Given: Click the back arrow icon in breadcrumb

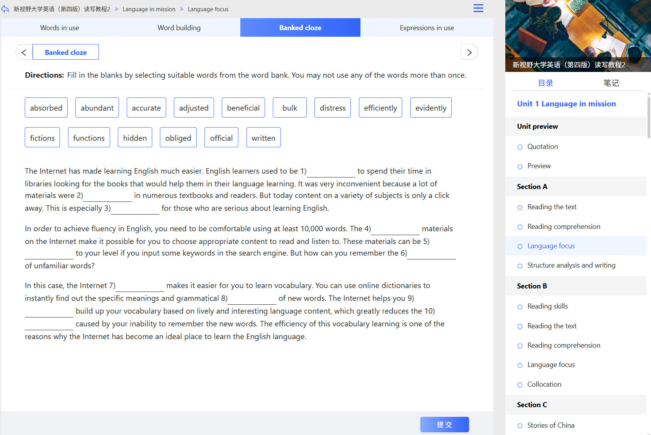Looking at the screenshot, I should point(5,9).
